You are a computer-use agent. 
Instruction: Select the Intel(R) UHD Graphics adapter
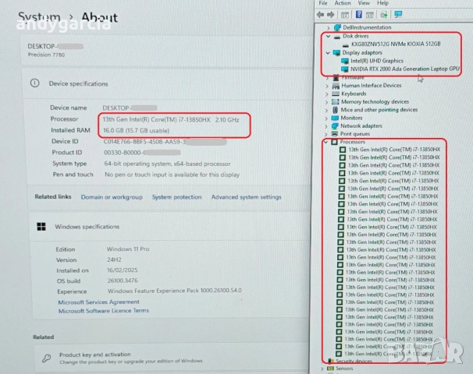click(377, 61)
